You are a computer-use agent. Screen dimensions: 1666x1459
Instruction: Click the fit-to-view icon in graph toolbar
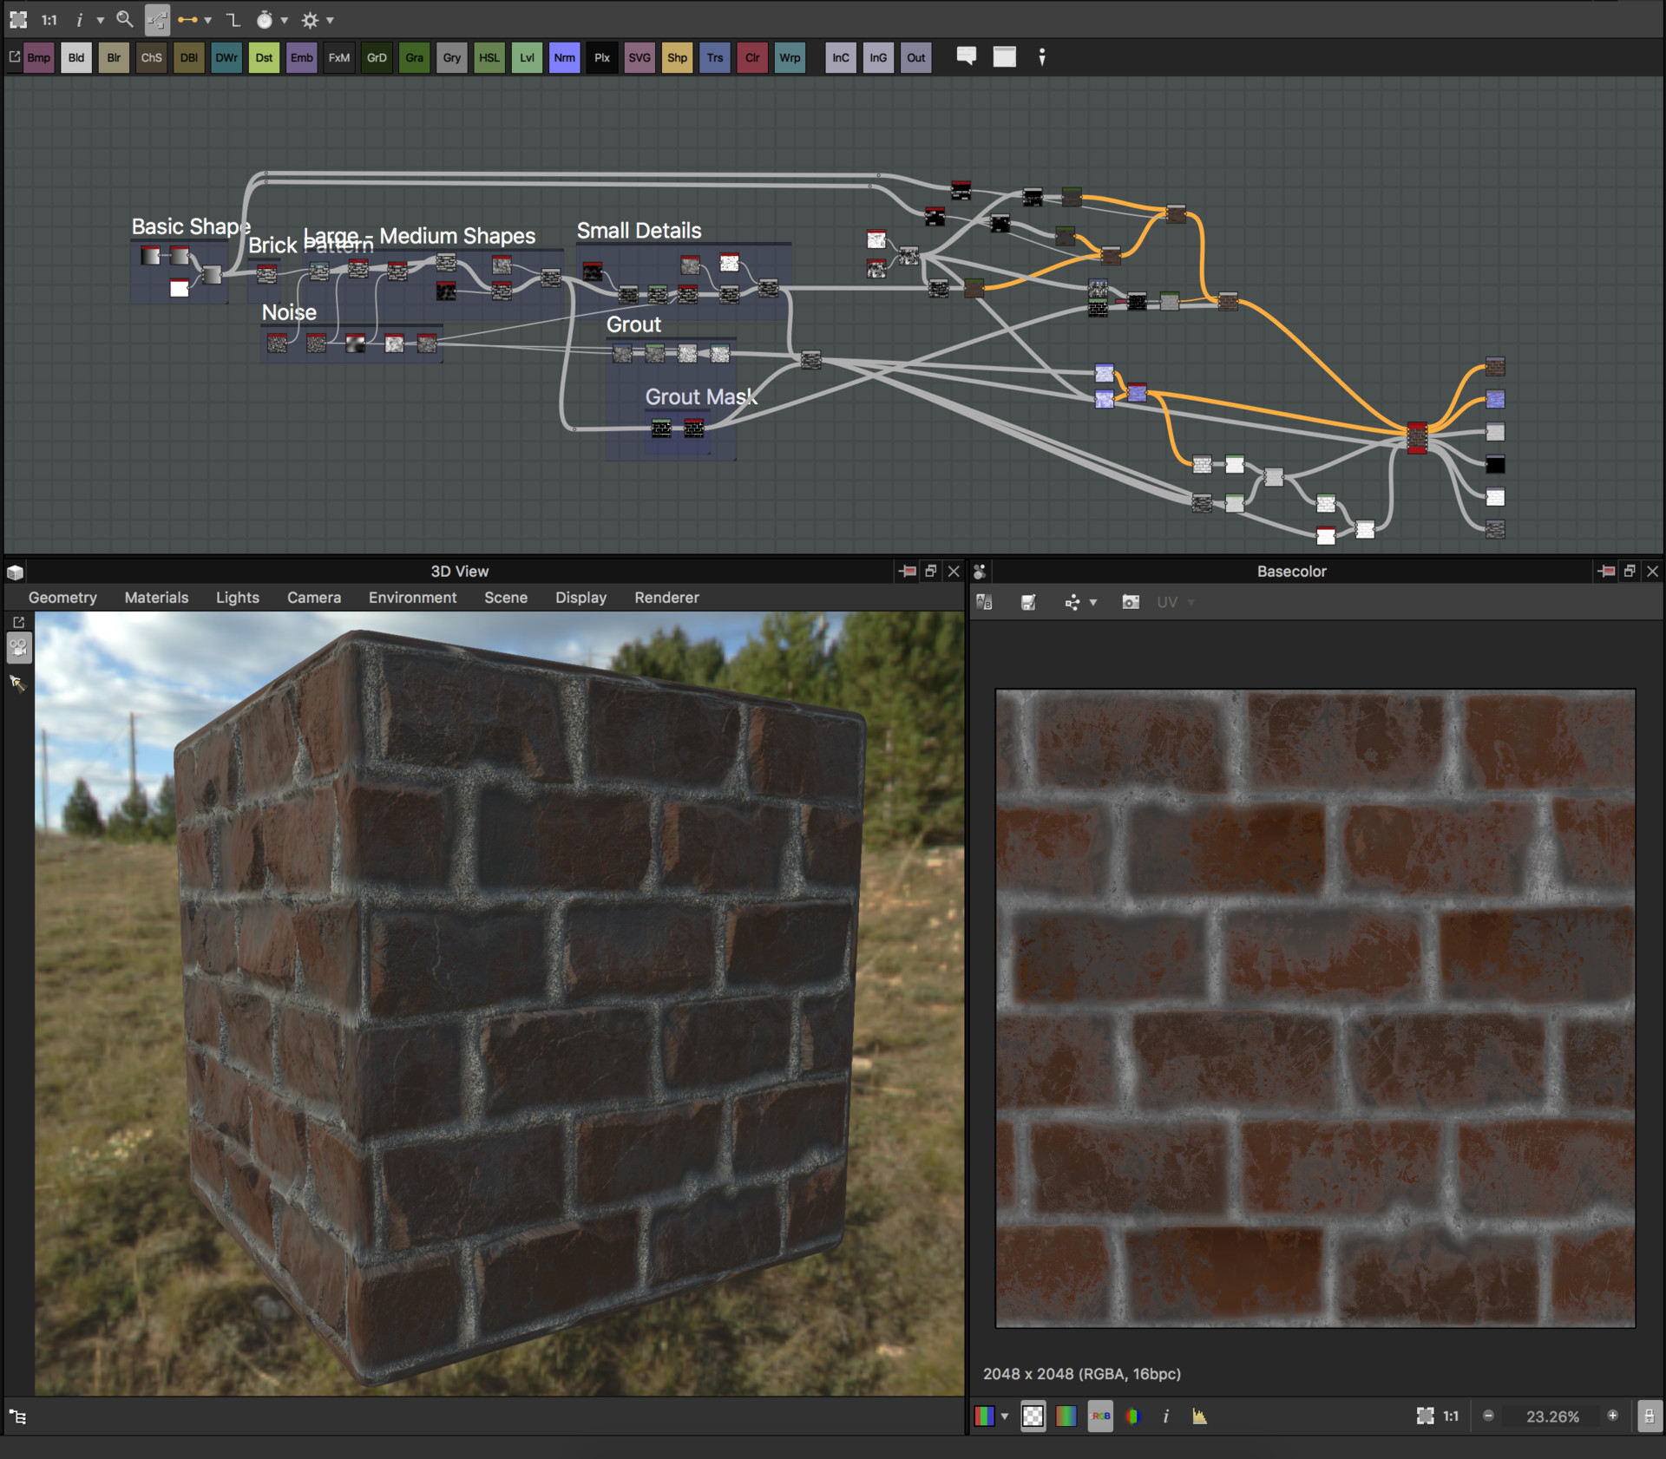coord(17,19)
